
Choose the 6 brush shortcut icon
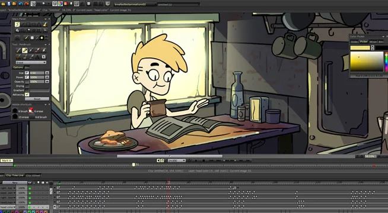(x=15, y=111)
